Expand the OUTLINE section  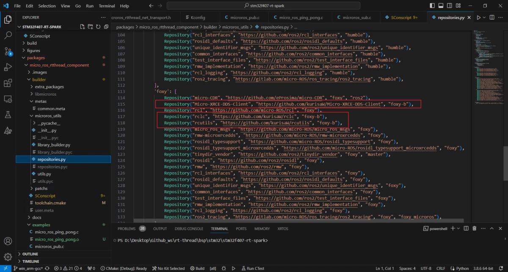point(30,254)
